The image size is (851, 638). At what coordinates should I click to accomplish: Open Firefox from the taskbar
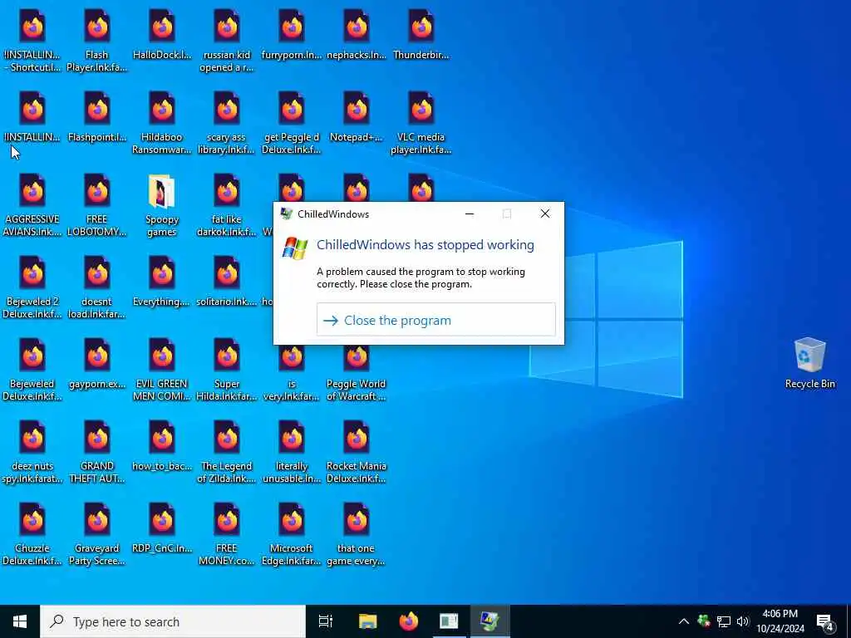coord(409,621)
